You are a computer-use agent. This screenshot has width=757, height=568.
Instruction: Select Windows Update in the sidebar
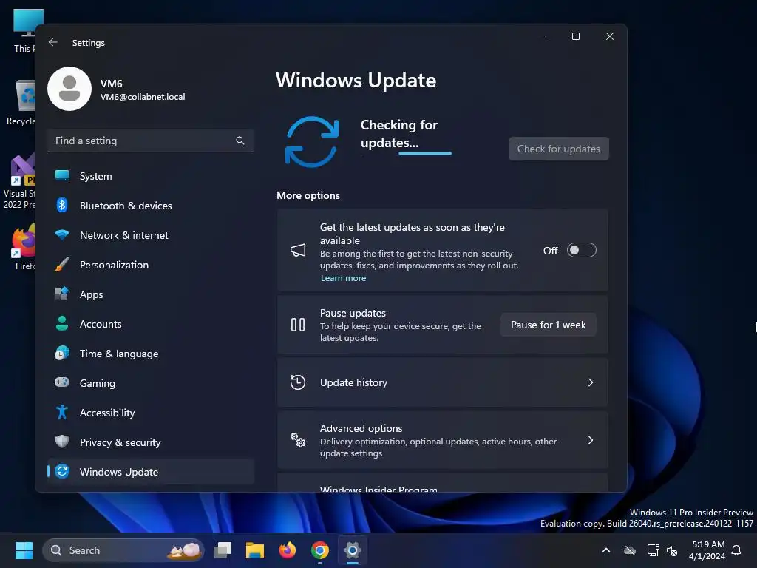pyautogui.click(x=151, y=471)
